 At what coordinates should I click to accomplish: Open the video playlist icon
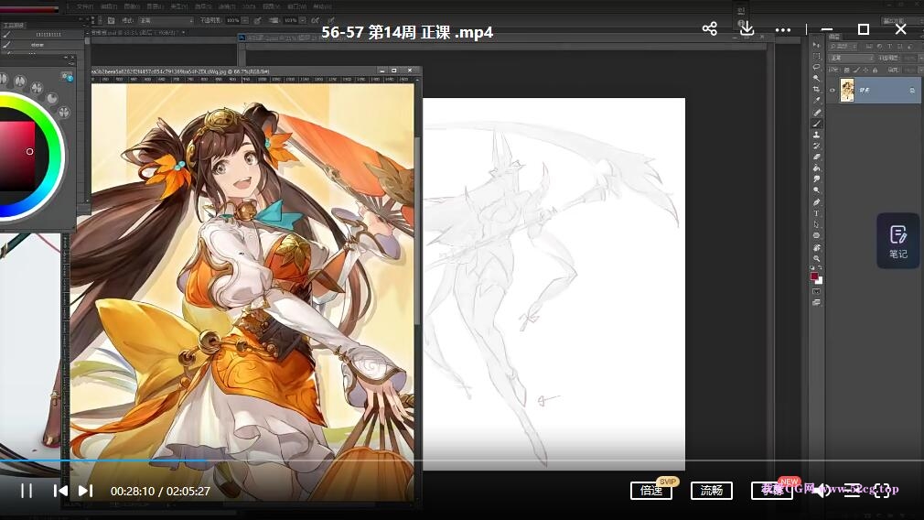pos(852,490)
